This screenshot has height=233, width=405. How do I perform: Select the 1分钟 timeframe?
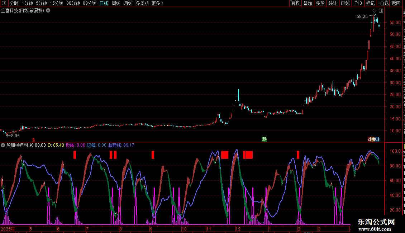click(x=27, y=3)
